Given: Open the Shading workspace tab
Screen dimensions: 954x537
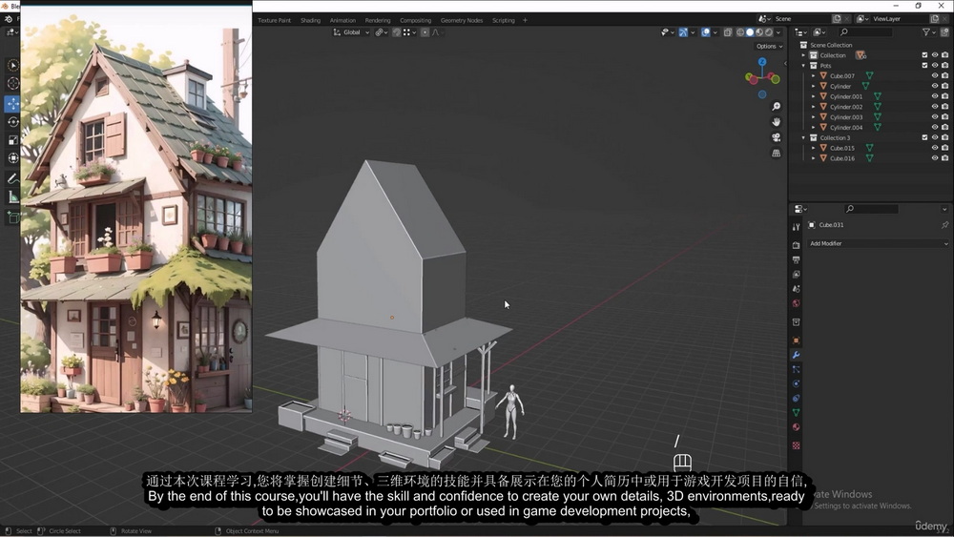Looking at the screenshot, I should point(310,20).
